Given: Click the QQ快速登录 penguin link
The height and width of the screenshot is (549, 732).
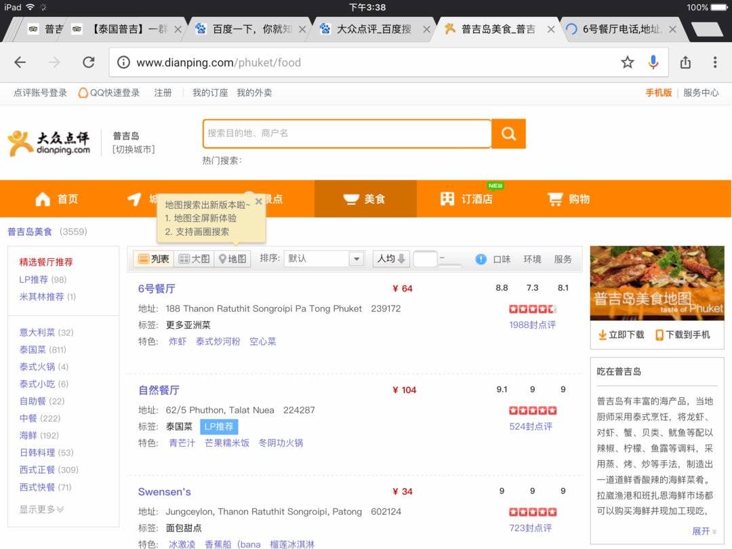Looking at the screenshot, I should tap(108, 93).
